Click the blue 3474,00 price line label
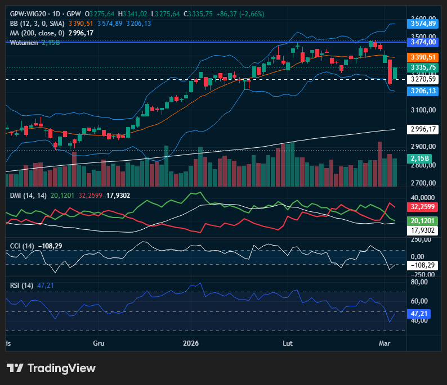Viewport: 447px width, 385px height. tap(423, 42)
